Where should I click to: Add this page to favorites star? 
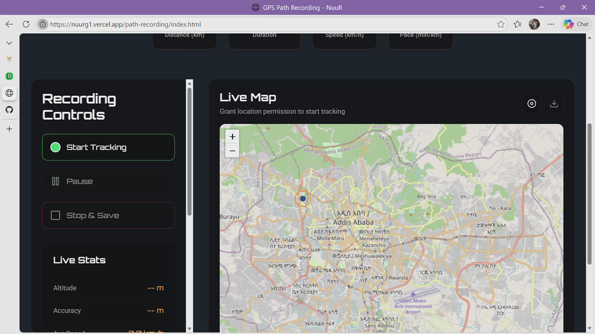tap(500, 24)
